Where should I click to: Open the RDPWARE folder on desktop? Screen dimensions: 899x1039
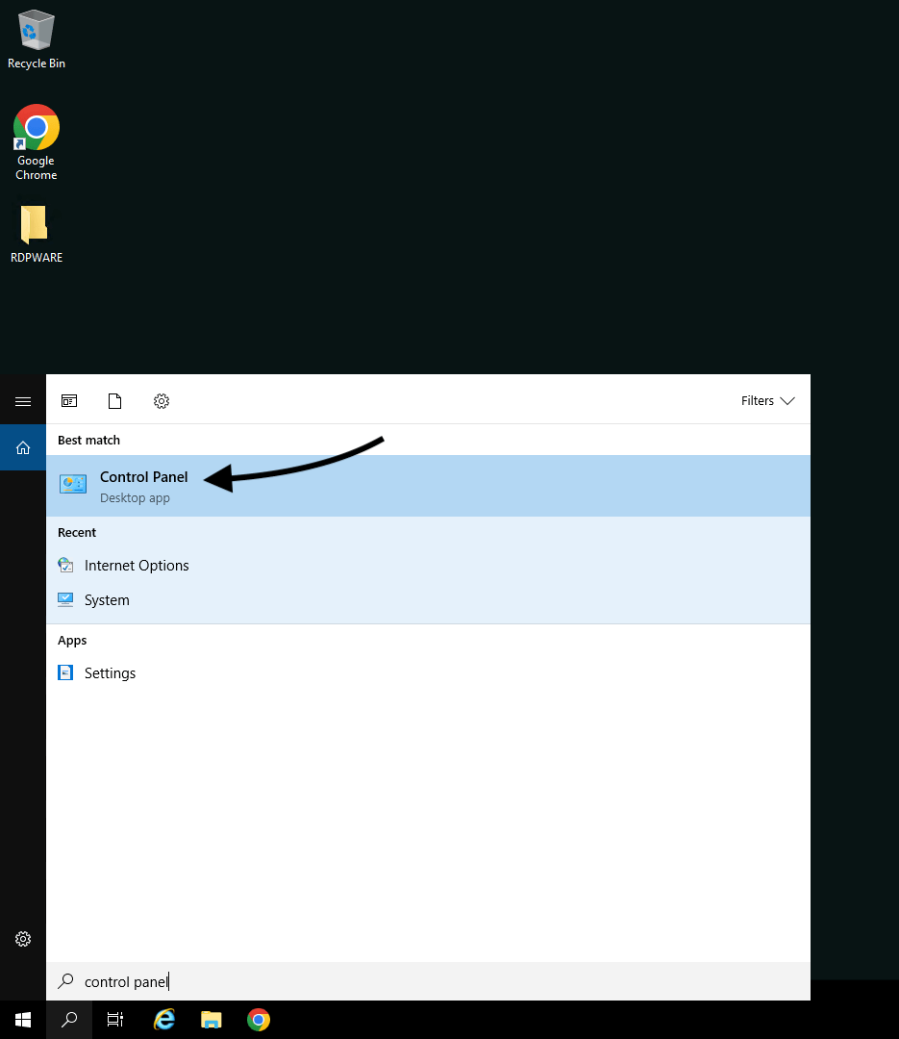[36, 234]
